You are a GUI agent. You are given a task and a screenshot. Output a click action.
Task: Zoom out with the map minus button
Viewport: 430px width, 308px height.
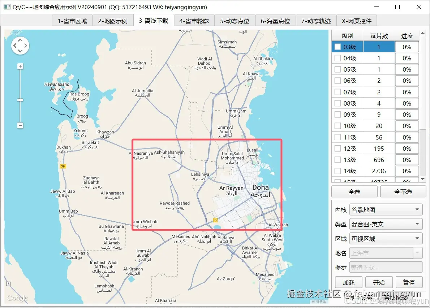tap(20, 125)
